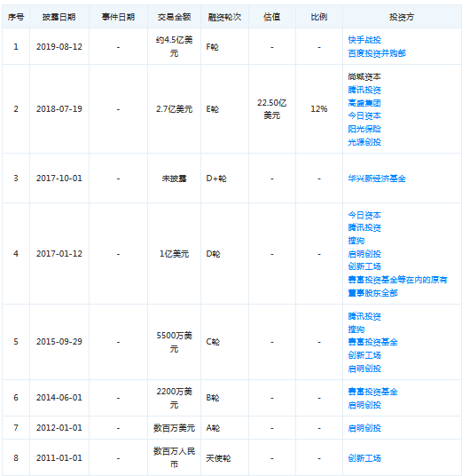The height and width of the screenshot is (476, 462).
Task: Click 腾讯投资 link in the E轮 row
Action: click(x=364, y=90)
